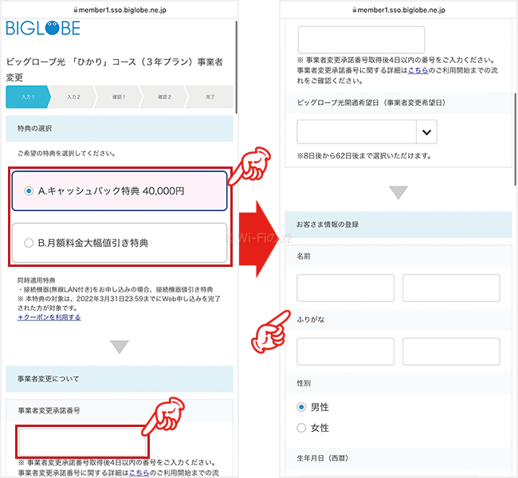The height and width of the screenshot is (478, 518).
Task: Click left address bar URL member1.sso.biglobe.ne.jp
Action: (x=123, y=10)
